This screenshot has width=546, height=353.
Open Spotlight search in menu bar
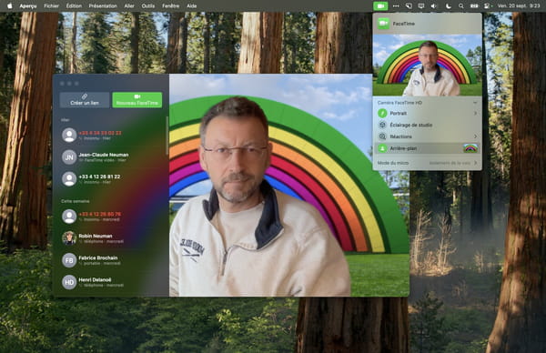click(x=461, y=6)
